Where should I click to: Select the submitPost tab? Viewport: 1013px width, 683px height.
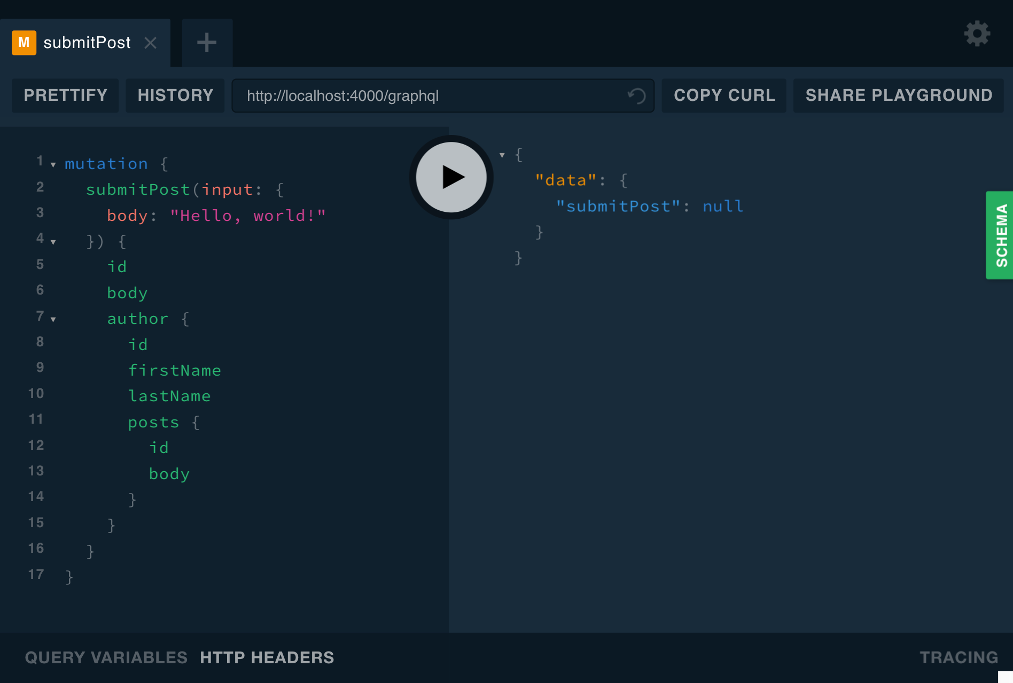pyautogui.click(x=87, y=43)
